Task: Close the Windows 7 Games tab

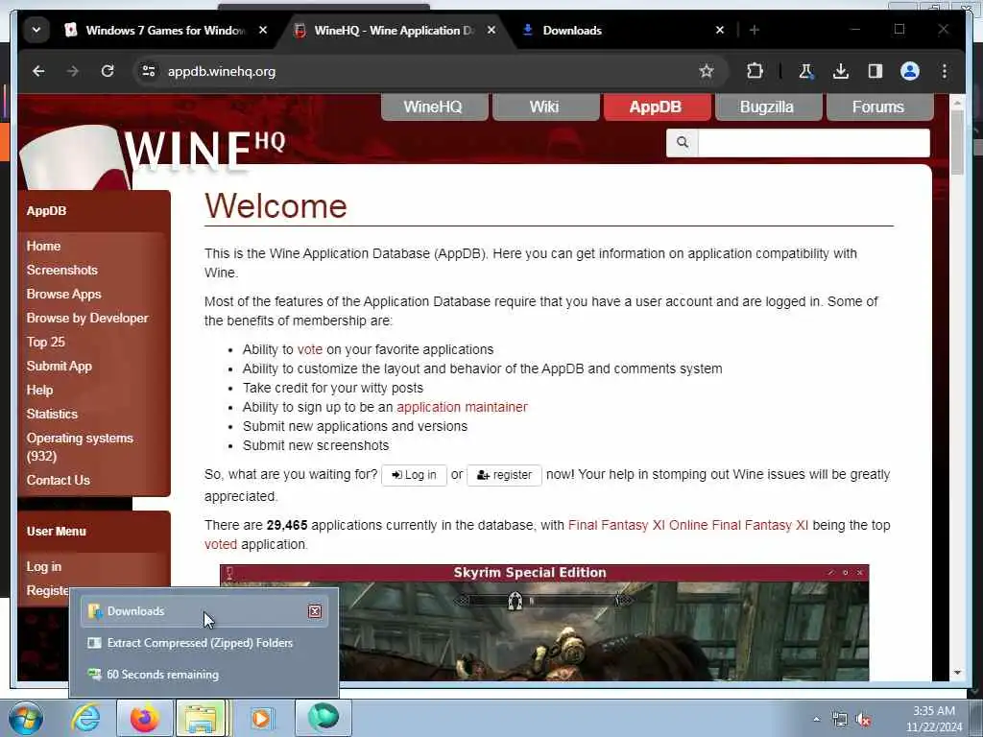Action: 263,30
